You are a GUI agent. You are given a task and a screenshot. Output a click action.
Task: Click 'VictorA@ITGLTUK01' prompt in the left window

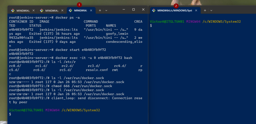click(26, 110)
